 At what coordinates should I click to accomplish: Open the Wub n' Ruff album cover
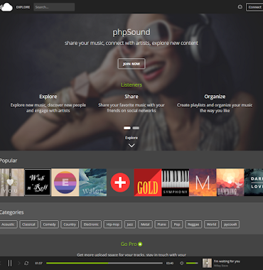click(38, 183)
